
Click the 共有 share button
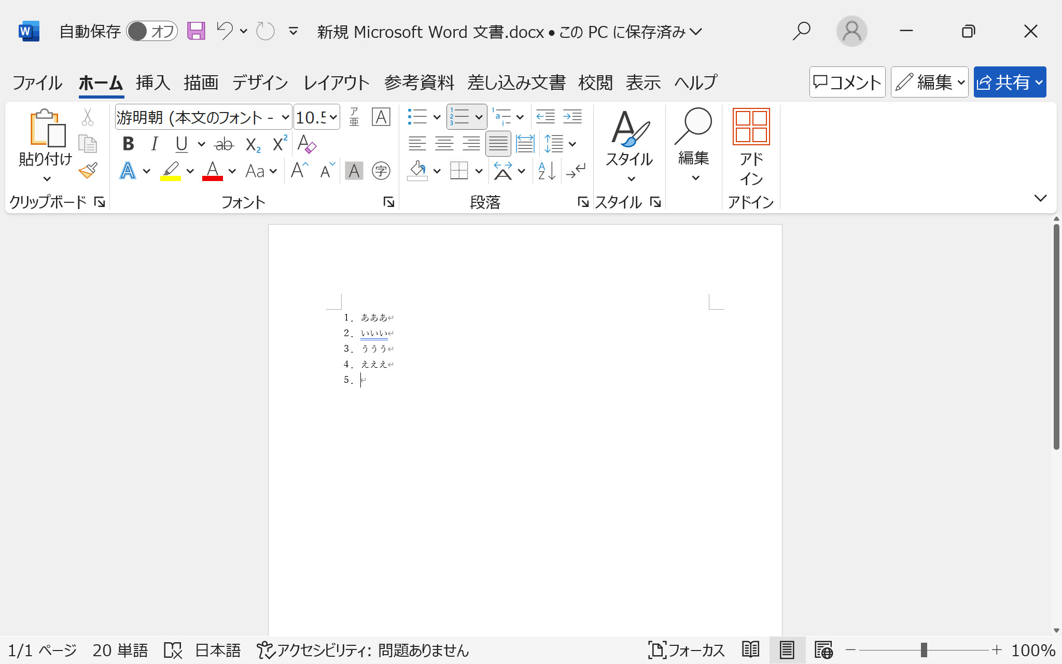tap(1010, 82)
